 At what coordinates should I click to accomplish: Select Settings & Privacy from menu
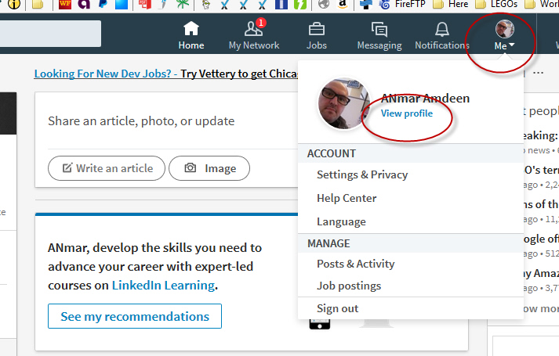pyautogui.click(x=361, y=174)
